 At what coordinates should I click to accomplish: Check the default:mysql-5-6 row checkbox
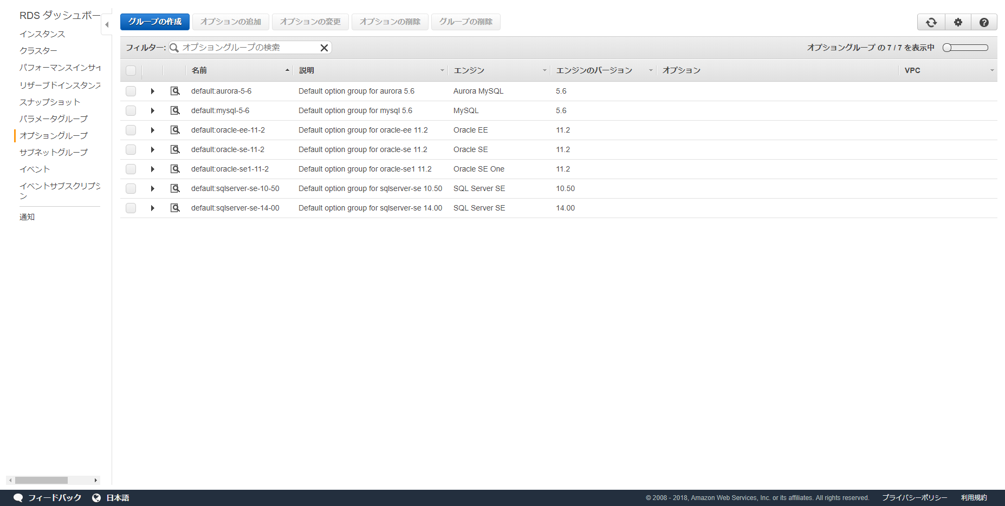(x=131, y=110)
